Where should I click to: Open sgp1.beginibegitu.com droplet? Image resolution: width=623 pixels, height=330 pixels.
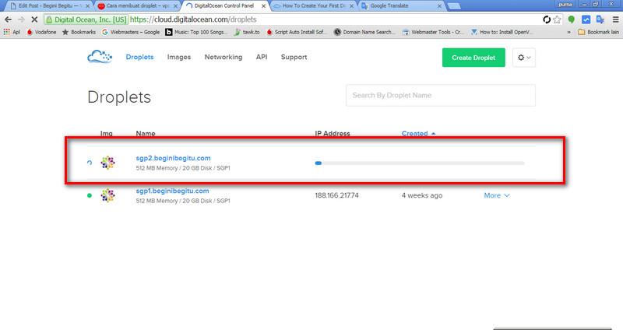[172, 191]
